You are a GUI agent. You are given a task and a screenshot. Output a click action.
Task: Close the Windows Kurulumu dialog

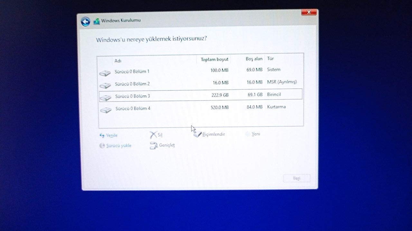[x=309, y=12]
